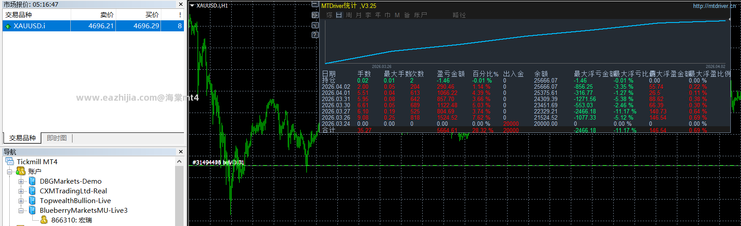Open the question mark help icon

tap(315, 35)
